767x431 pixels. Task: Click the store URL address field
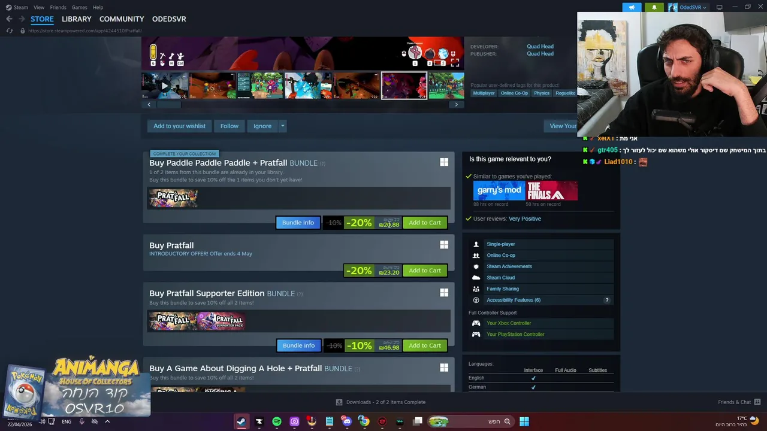tap(84, 31)
